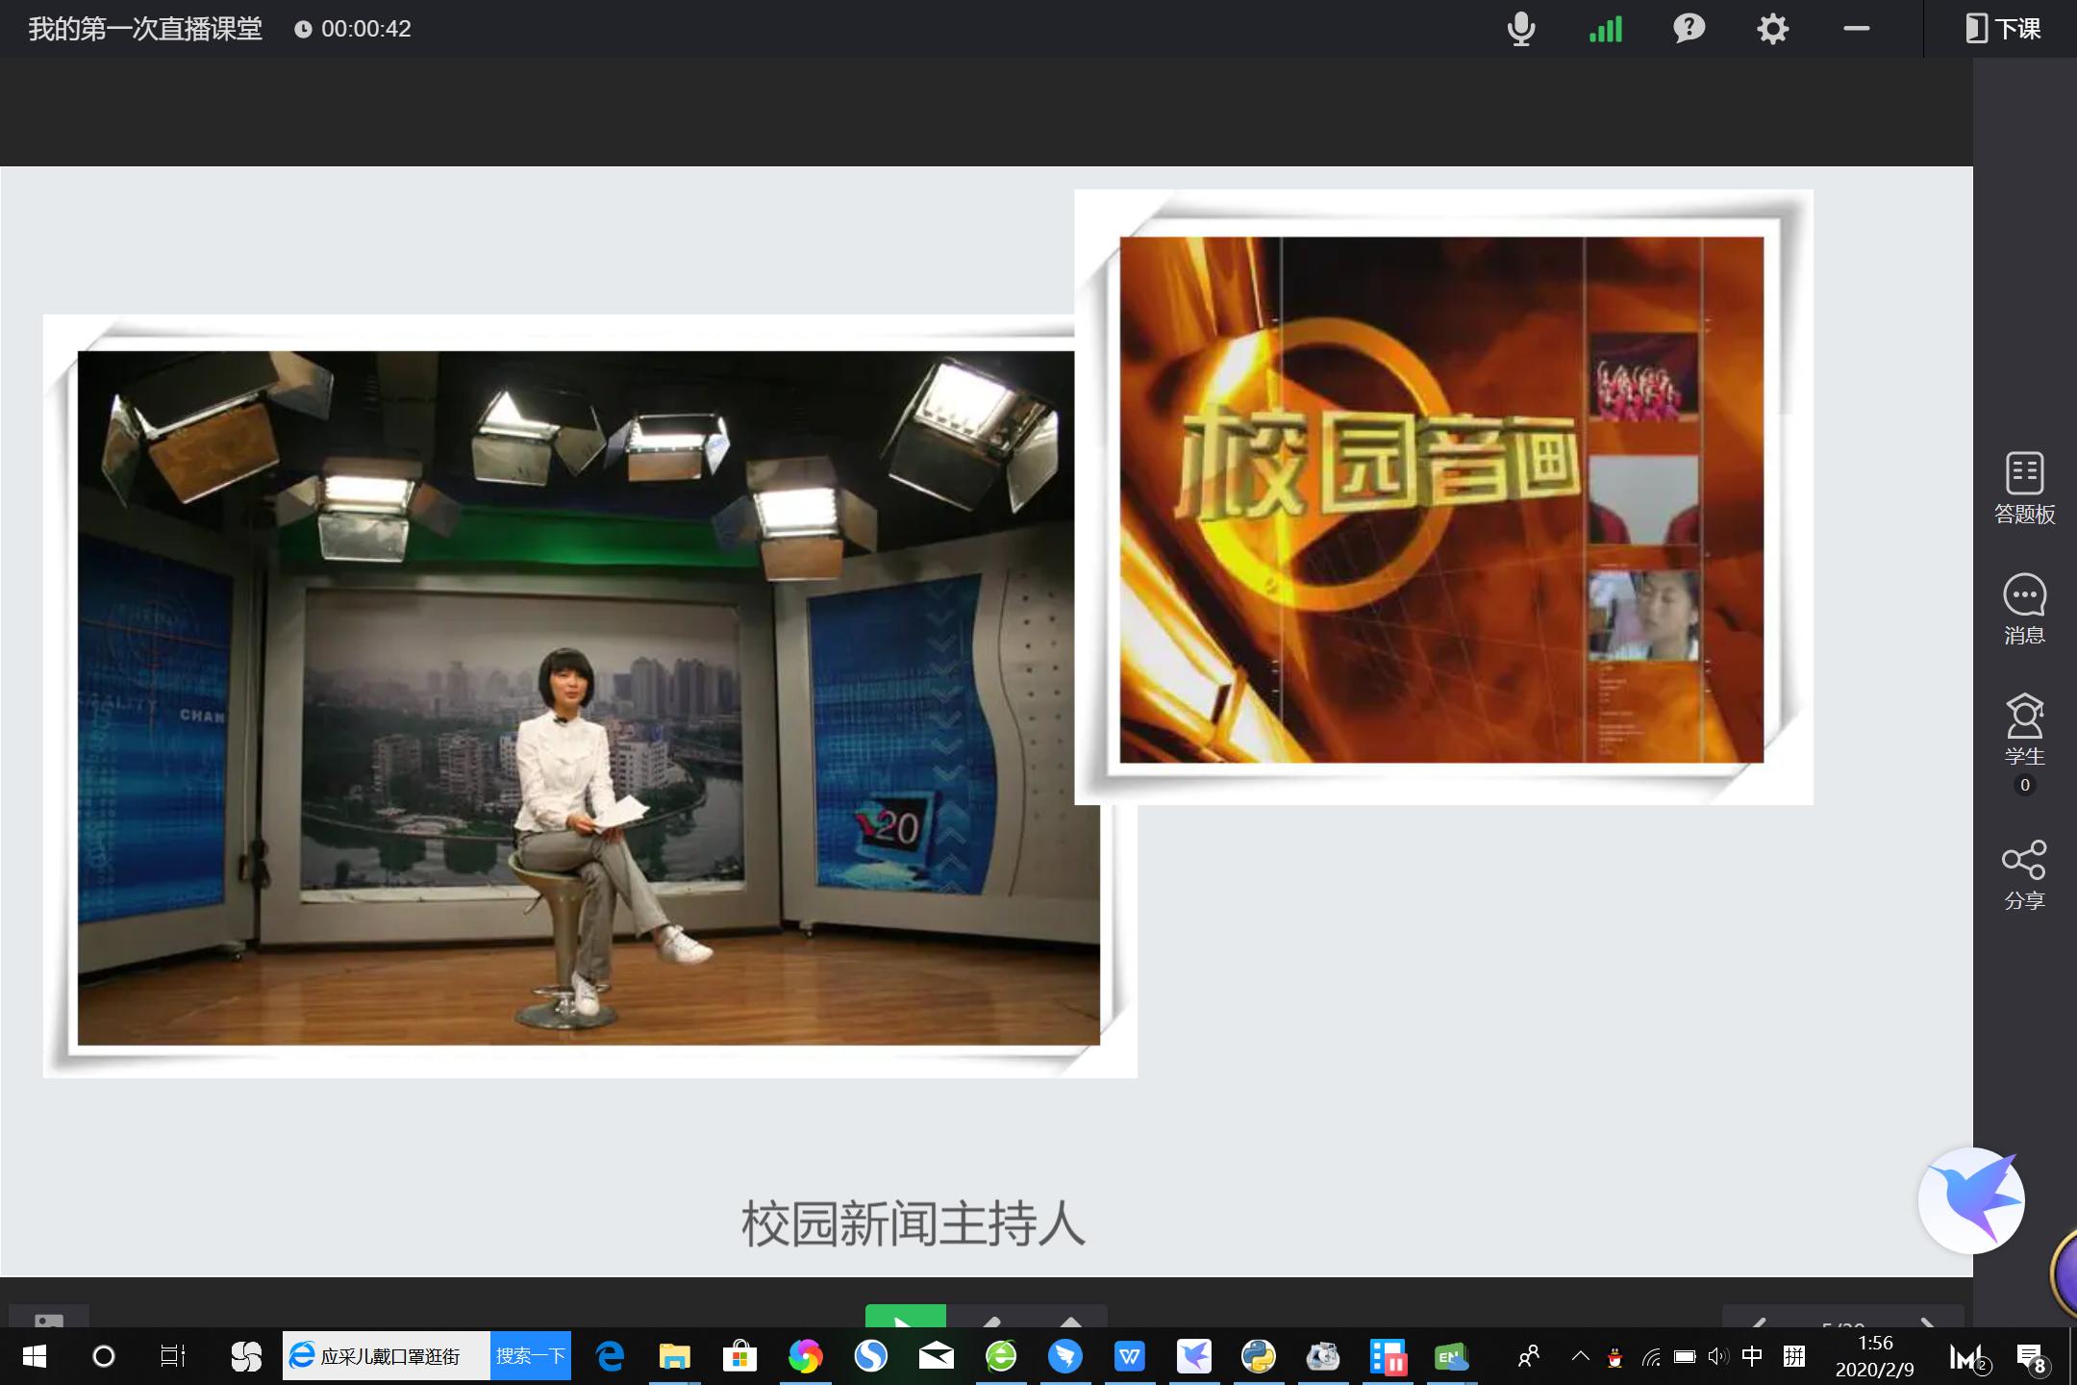Open the 5/20 page selector
Viewport: 2077px width, 1385px height.
pos(1843,1324)
